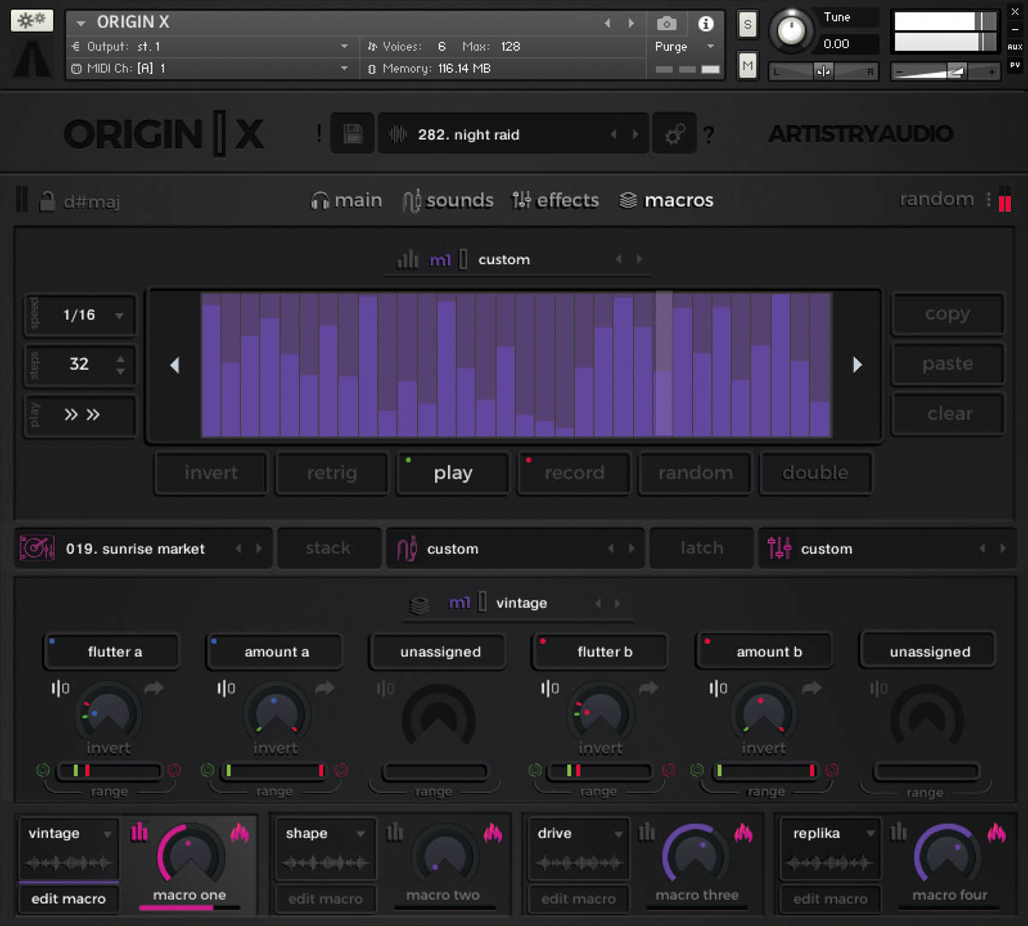Click the bipolar icon beside flutter a knob
This screenshot has height=926, width=1028.
tap(60, 688)
